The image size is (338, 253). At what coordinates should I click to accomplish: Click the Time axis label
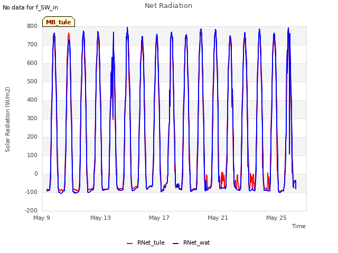298,226
